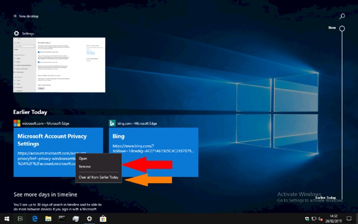Open the timeline search magnifier icon

342,16
